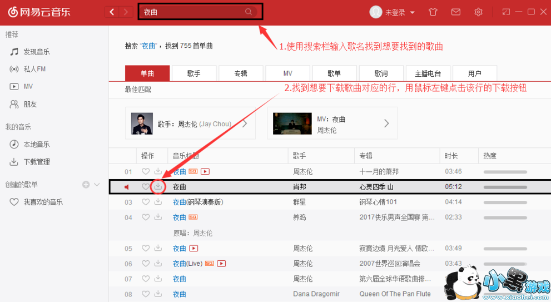Like song 07 with heart icon

click(146, 279)
